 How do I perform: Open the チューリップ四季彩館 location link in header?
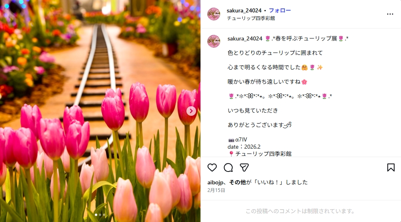pyautogui.click(x=251, y=18)
